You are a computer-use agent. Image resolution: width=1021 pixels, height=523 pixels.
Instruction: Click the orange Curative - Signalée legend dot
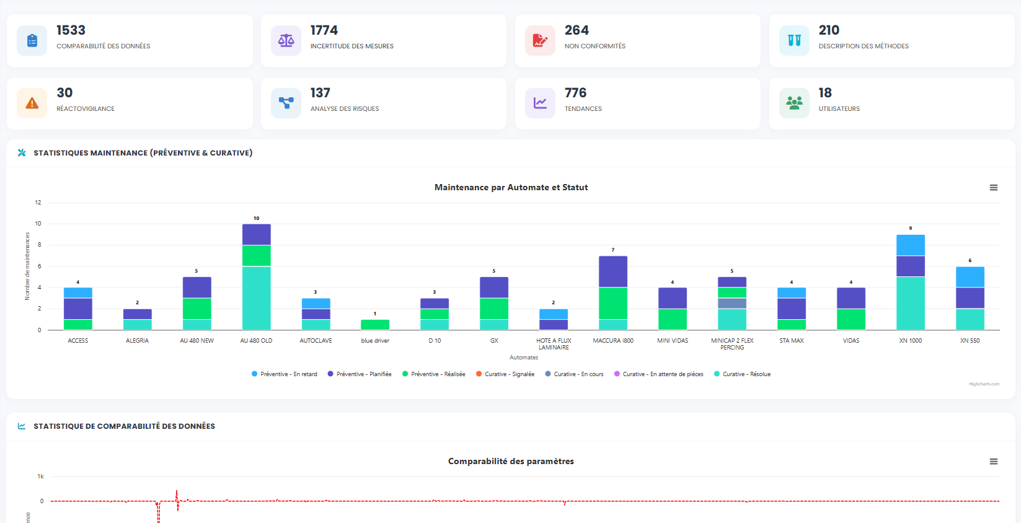479,374
